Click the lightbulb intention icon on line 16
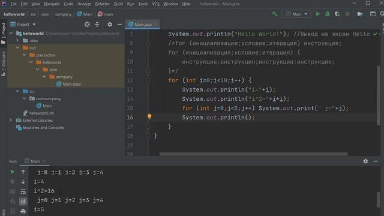Viewport: 384px width, 216px height. click(149, 116)
